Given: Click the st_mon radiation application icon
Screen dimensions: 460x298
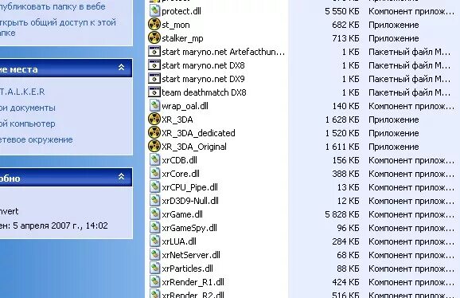Looking at the screenshot, I should point(154,25).
